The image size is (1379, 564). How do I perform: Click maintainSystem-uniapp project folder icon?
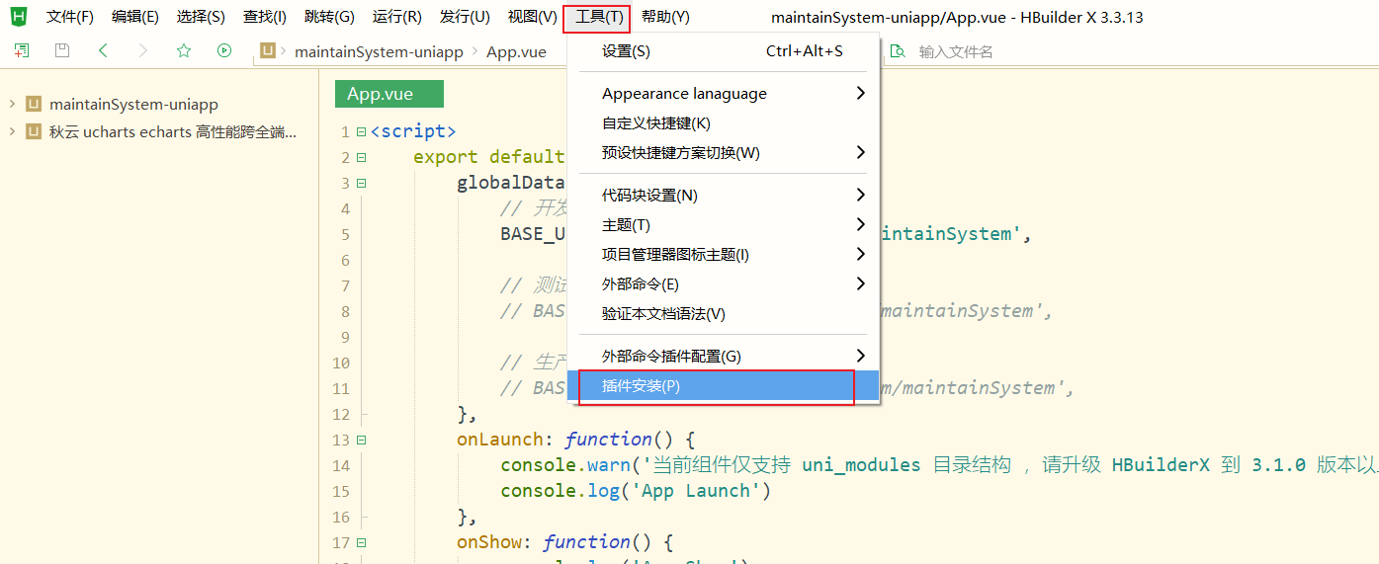[34, 104]
